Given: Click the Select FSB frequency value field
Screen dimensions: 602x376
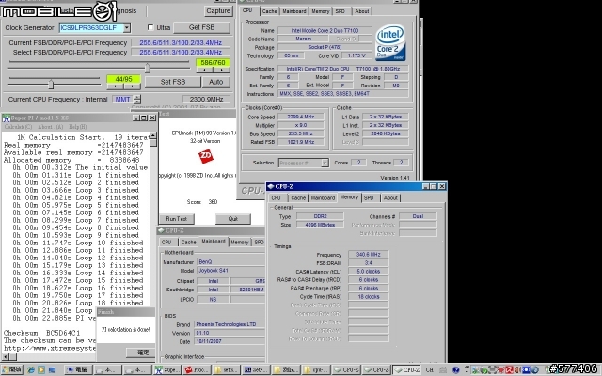Looking at the screenshot, I should pos(181,53).
